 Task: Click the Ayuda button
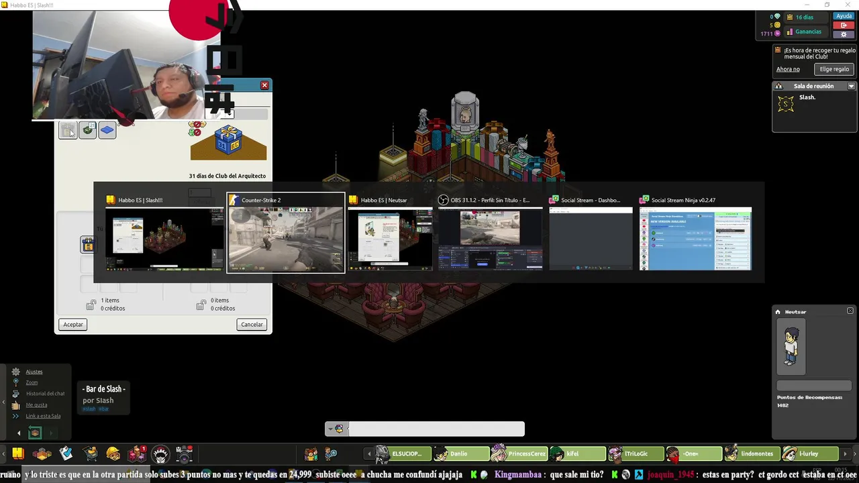click(x=844, y=16)
